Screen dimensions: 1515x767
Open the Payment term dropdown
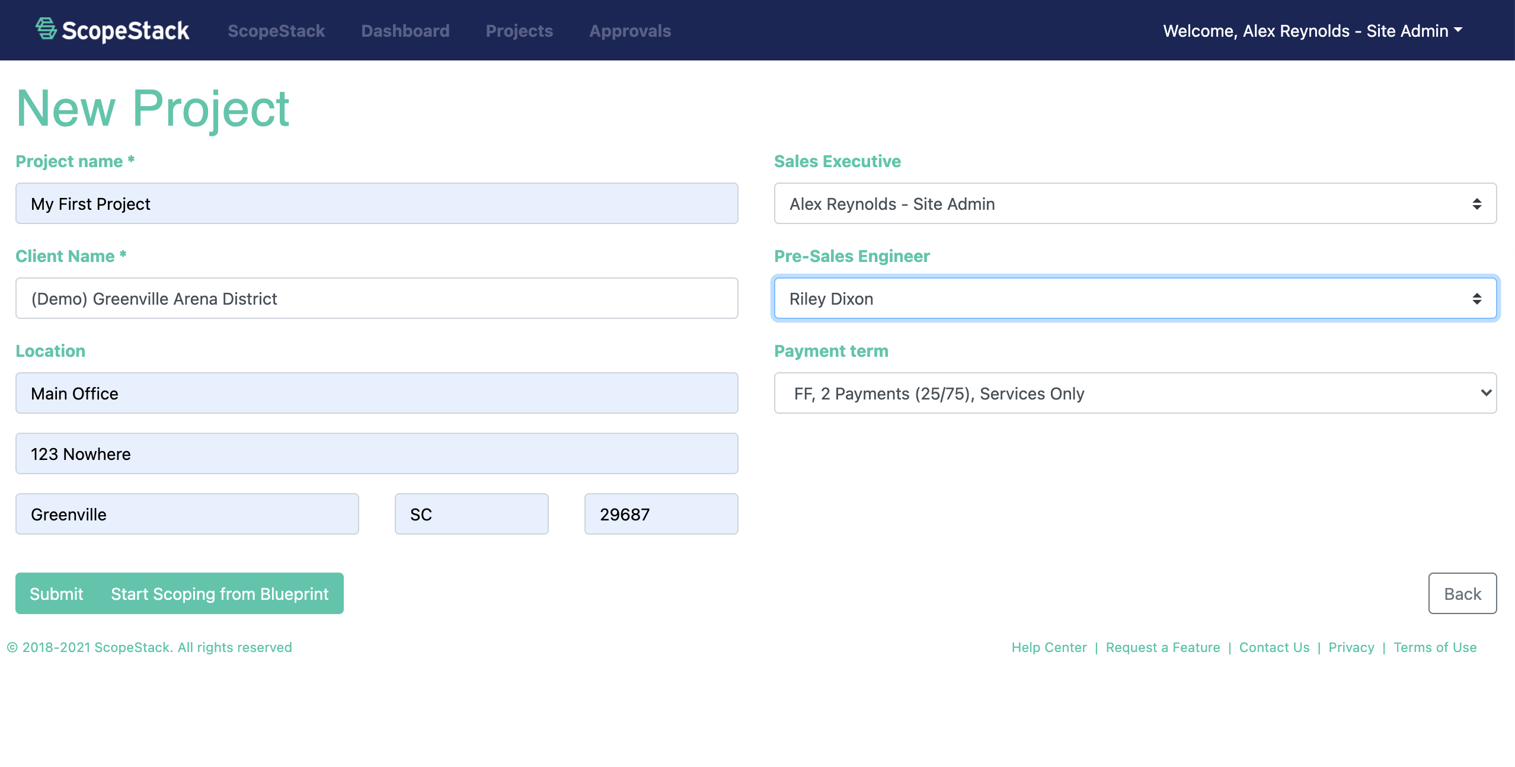pos(1136,393)
